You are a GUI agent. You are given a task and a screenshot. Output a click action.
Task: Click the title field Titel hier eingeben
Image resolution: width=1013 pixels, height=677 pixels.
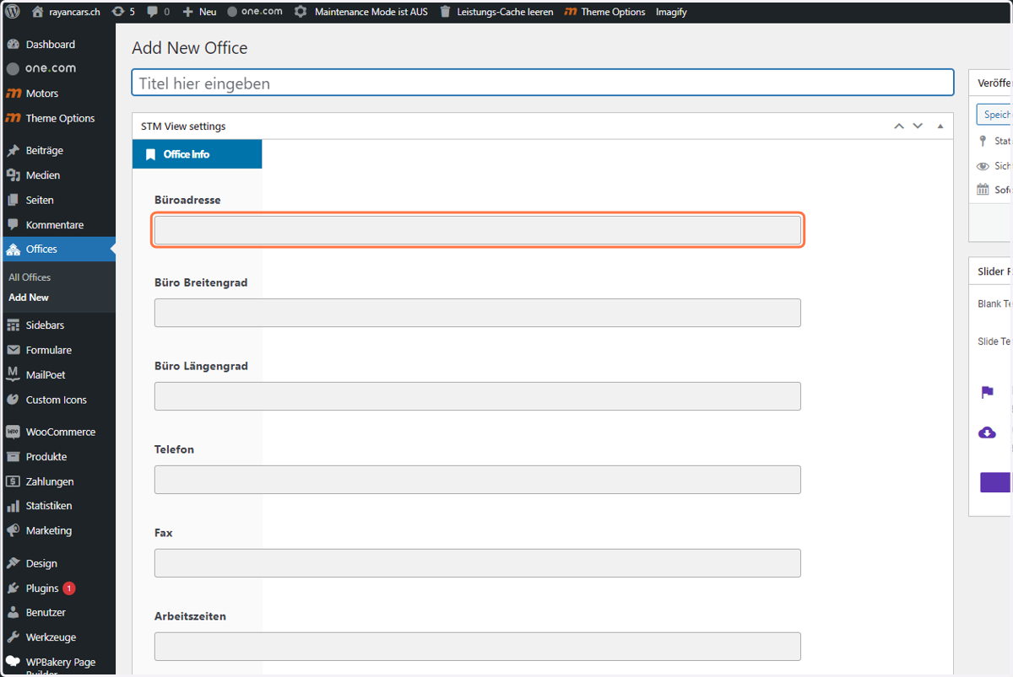[x=543, y=83]
